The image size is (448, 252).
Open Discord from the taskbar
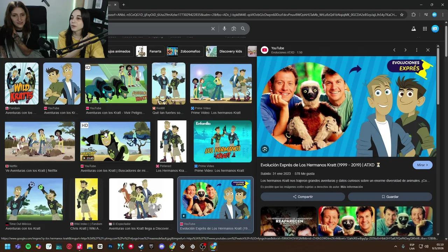162,246
